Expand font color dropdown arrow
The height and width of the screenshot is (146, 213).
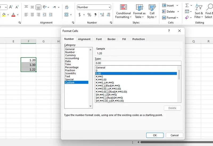(18, 15)
